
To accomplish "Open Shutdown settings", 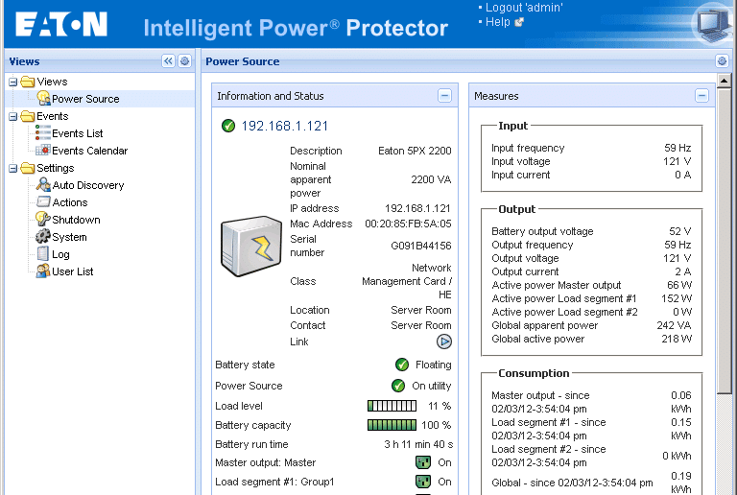I will pos(76,220).
